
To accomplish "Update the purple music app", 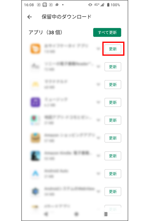I will (x=113, y=102).
